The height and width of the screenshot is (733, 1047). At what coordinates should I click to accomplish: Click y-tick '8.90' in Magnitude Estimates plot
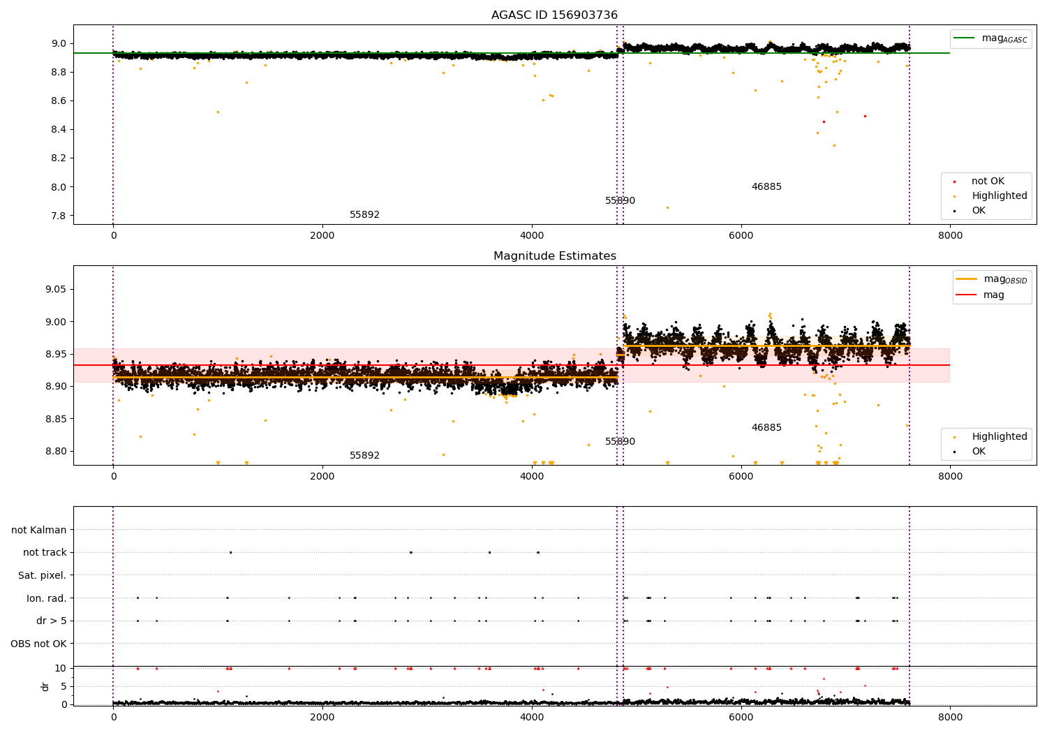pyautogui.click(x=56, y=387)
